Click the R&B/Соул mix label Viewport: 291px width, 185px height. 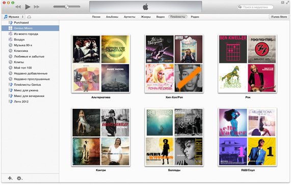(248, 170)
